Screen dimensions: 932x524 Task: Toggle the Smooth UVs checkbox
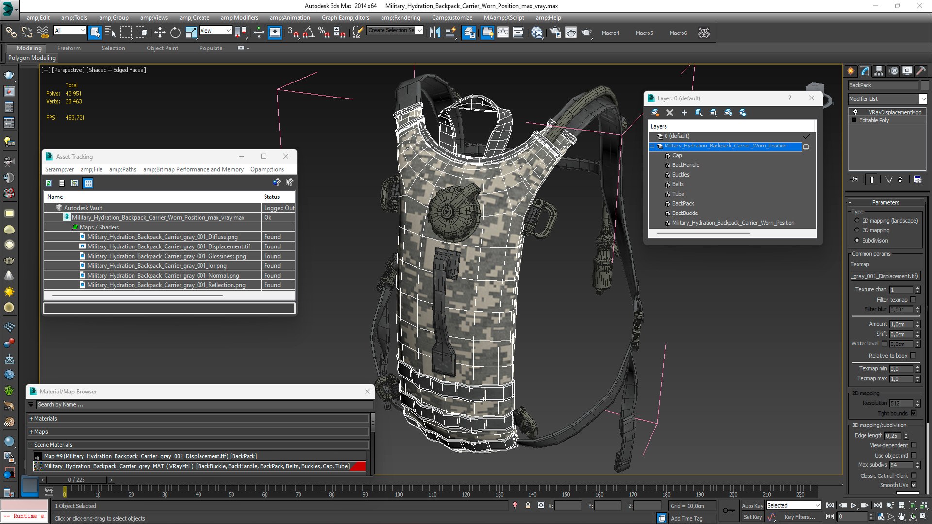(914, 485)
